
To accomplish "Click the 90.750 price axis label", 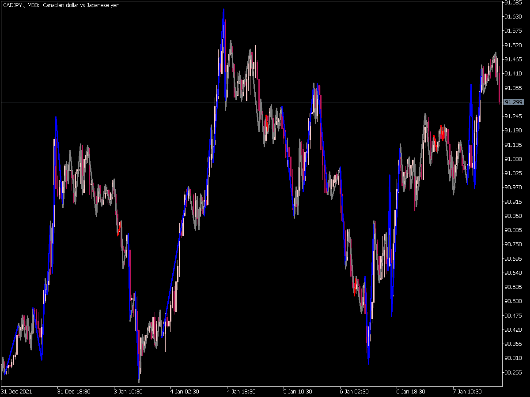I will 512,244.
